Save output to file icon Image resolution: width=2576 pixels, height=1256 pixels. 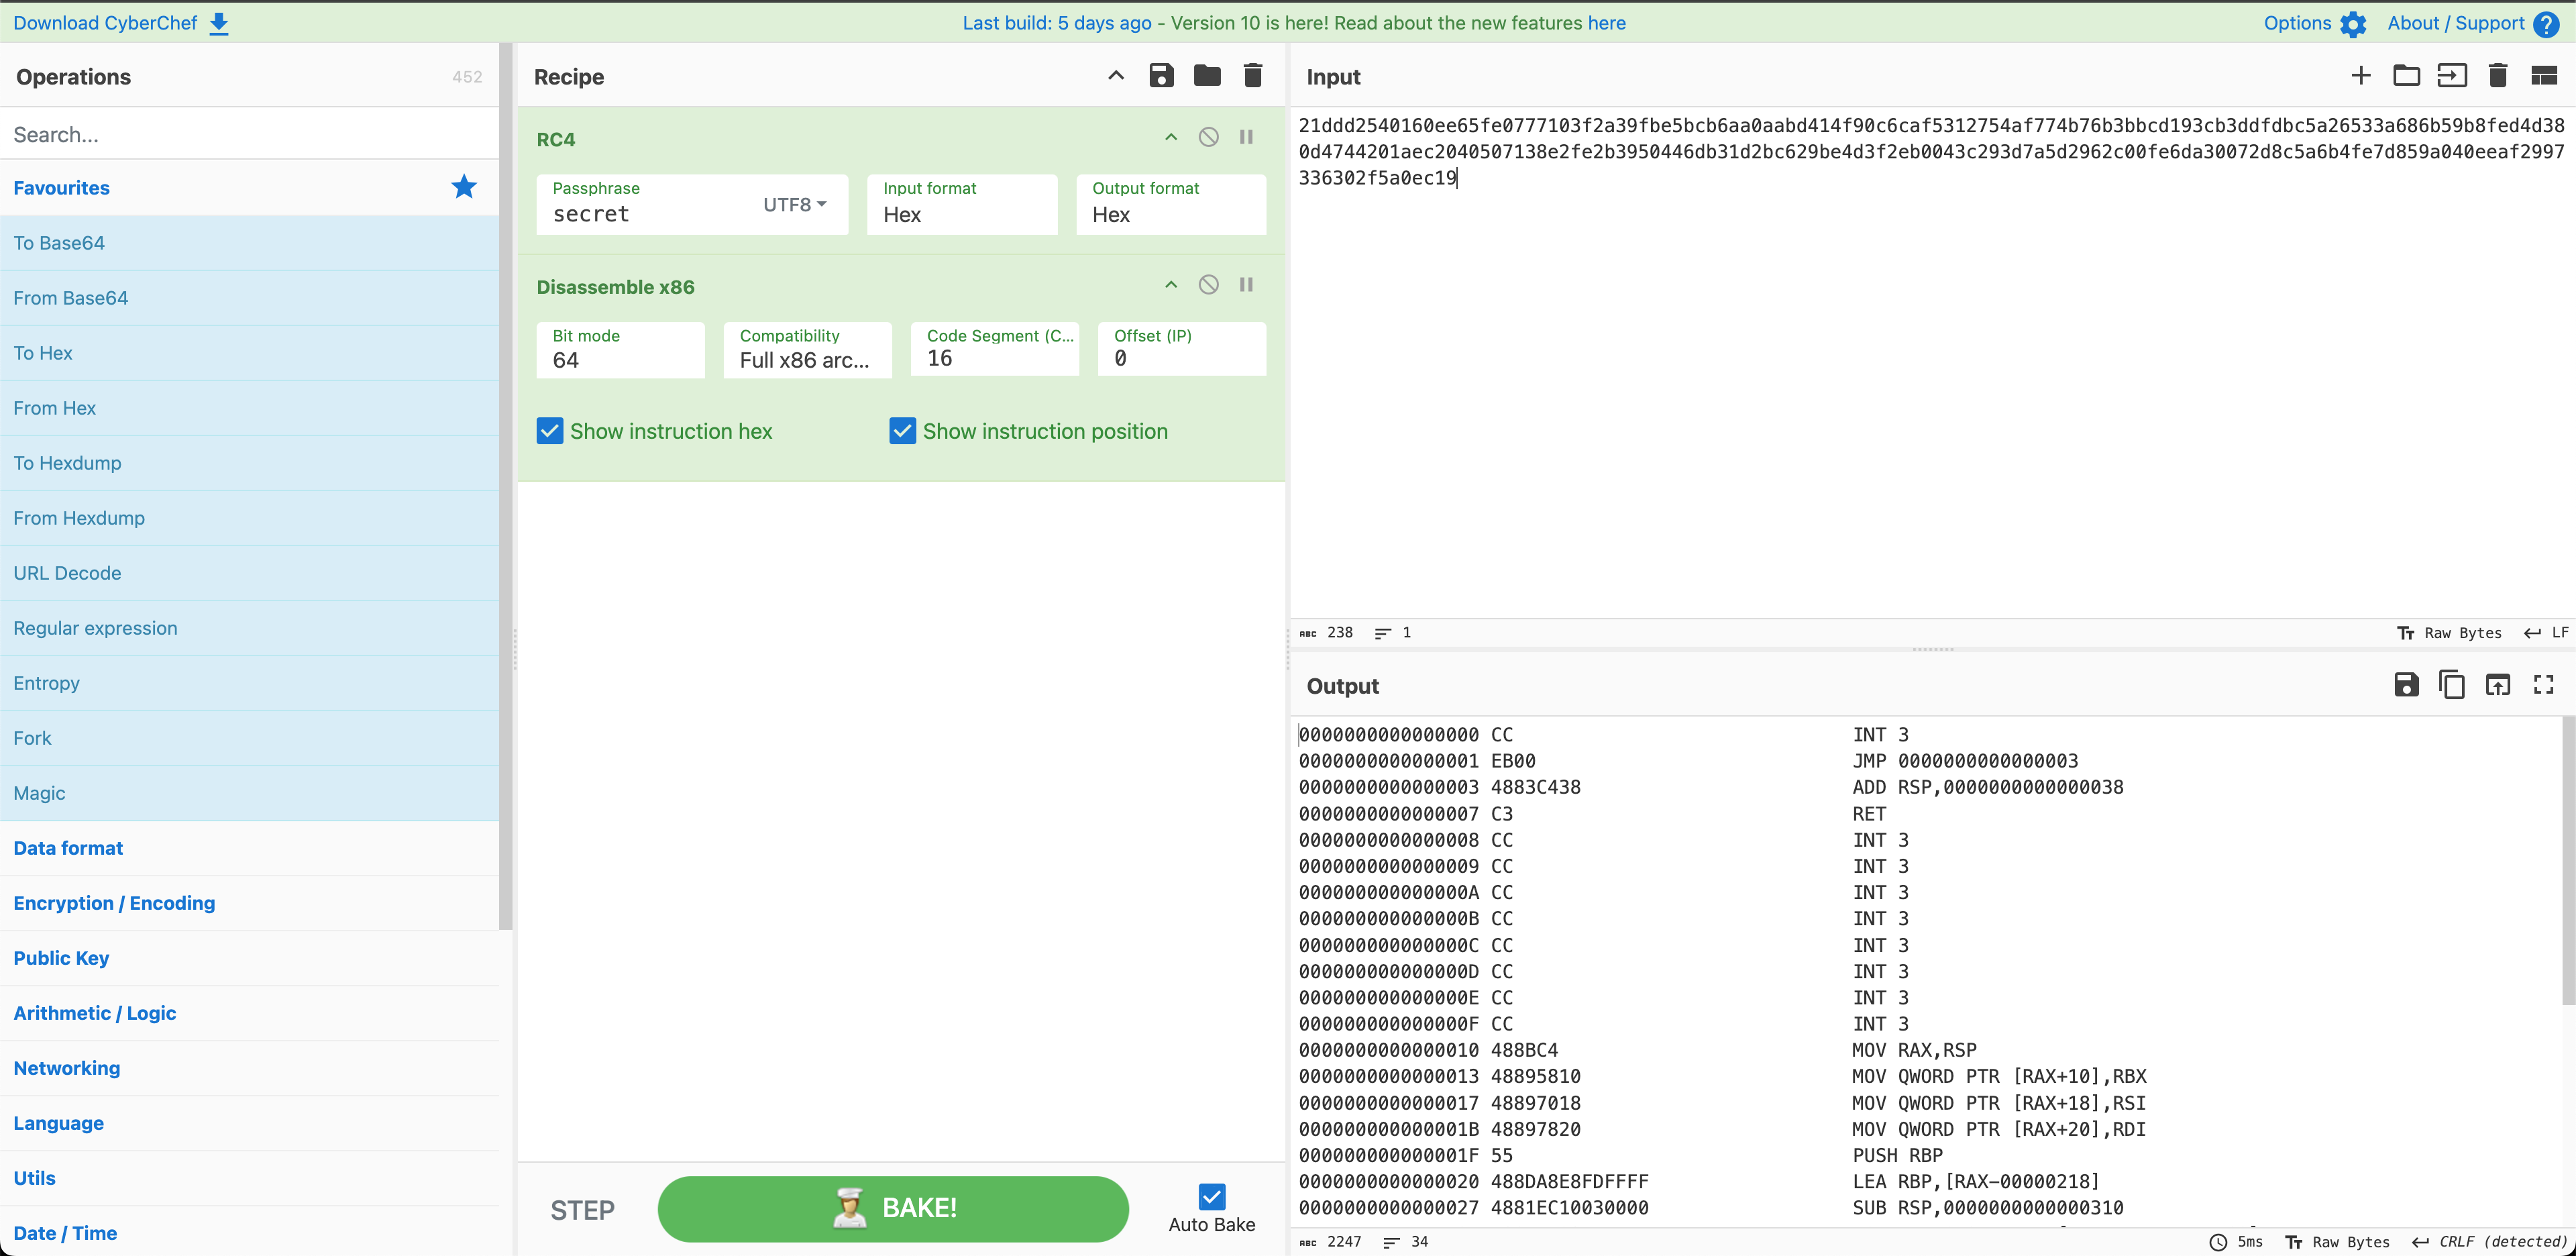[x=2406, y=685]
